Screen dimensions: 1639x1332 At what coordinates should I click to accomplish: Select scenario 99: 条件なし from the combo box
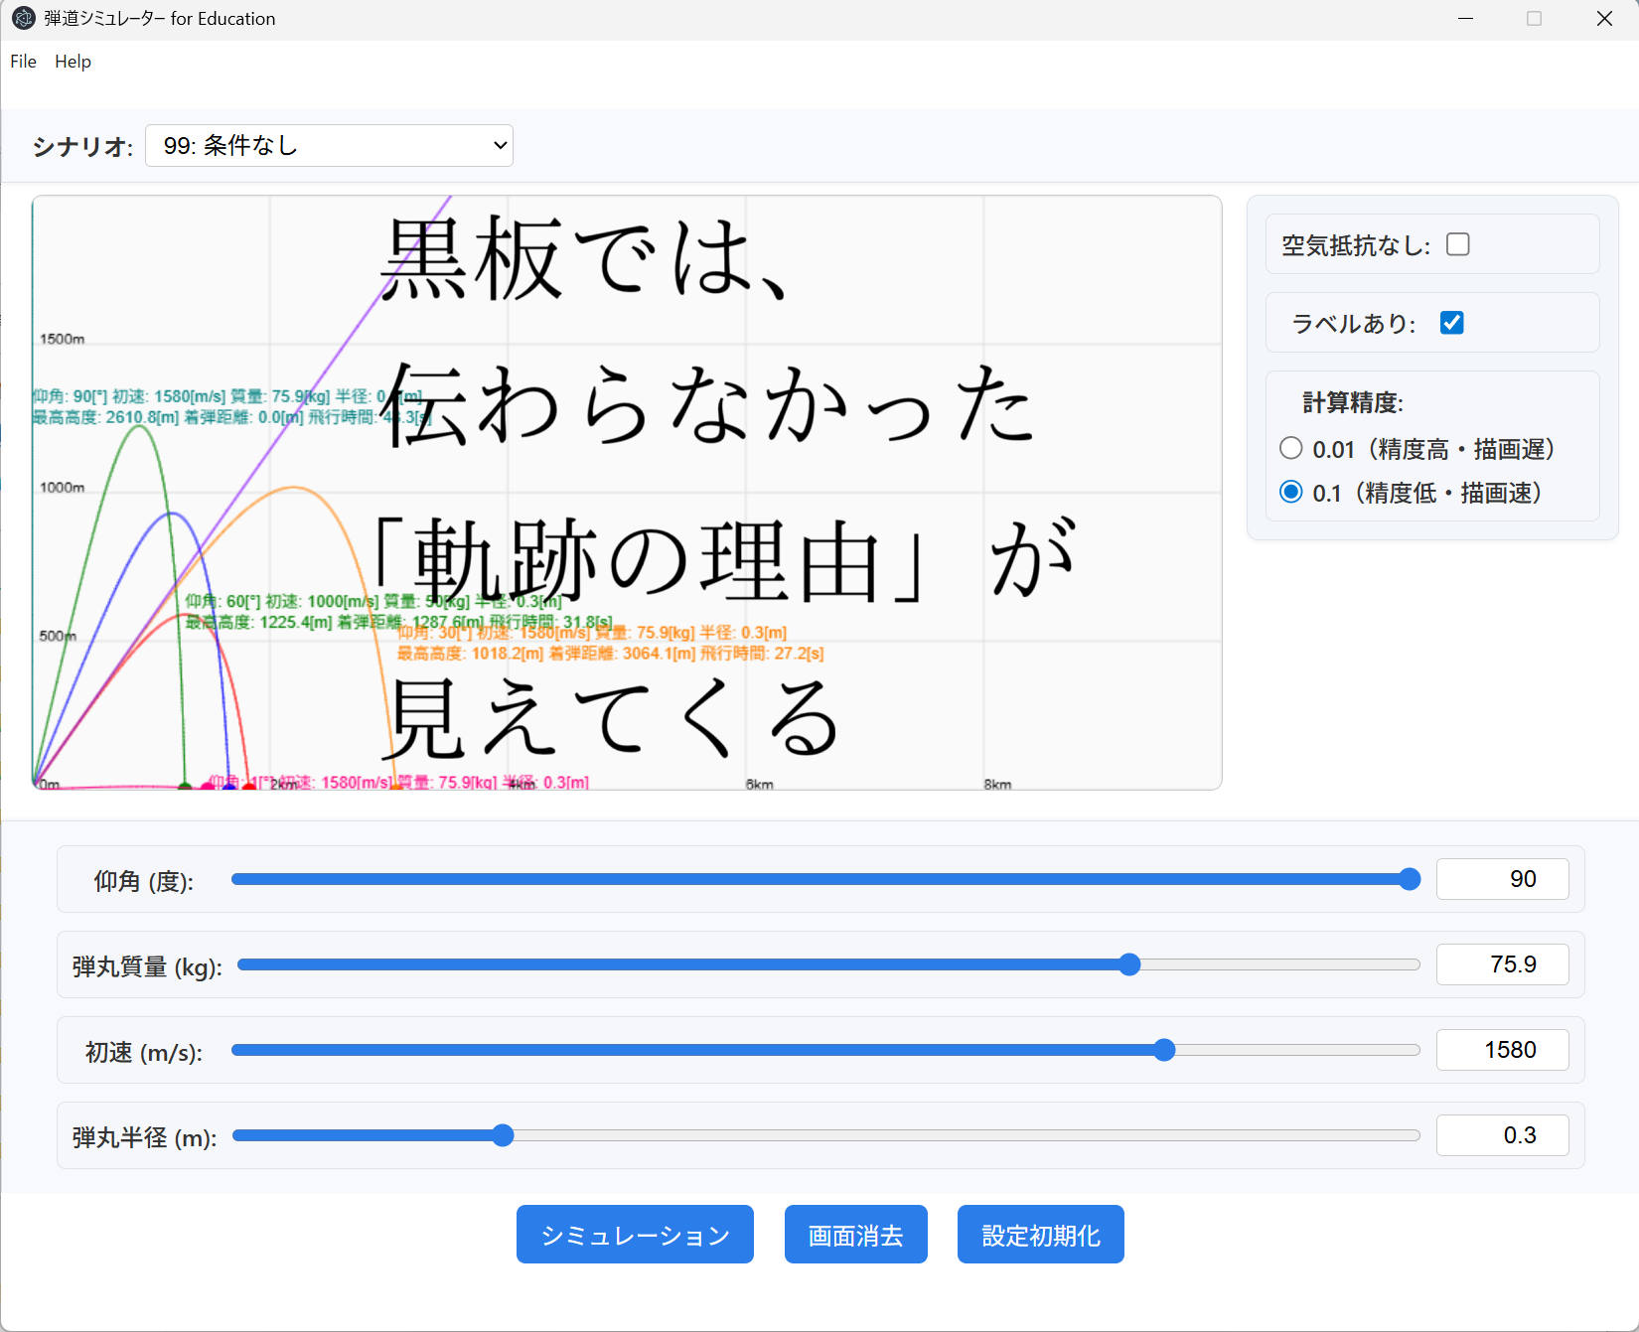(x=328, y=145)
